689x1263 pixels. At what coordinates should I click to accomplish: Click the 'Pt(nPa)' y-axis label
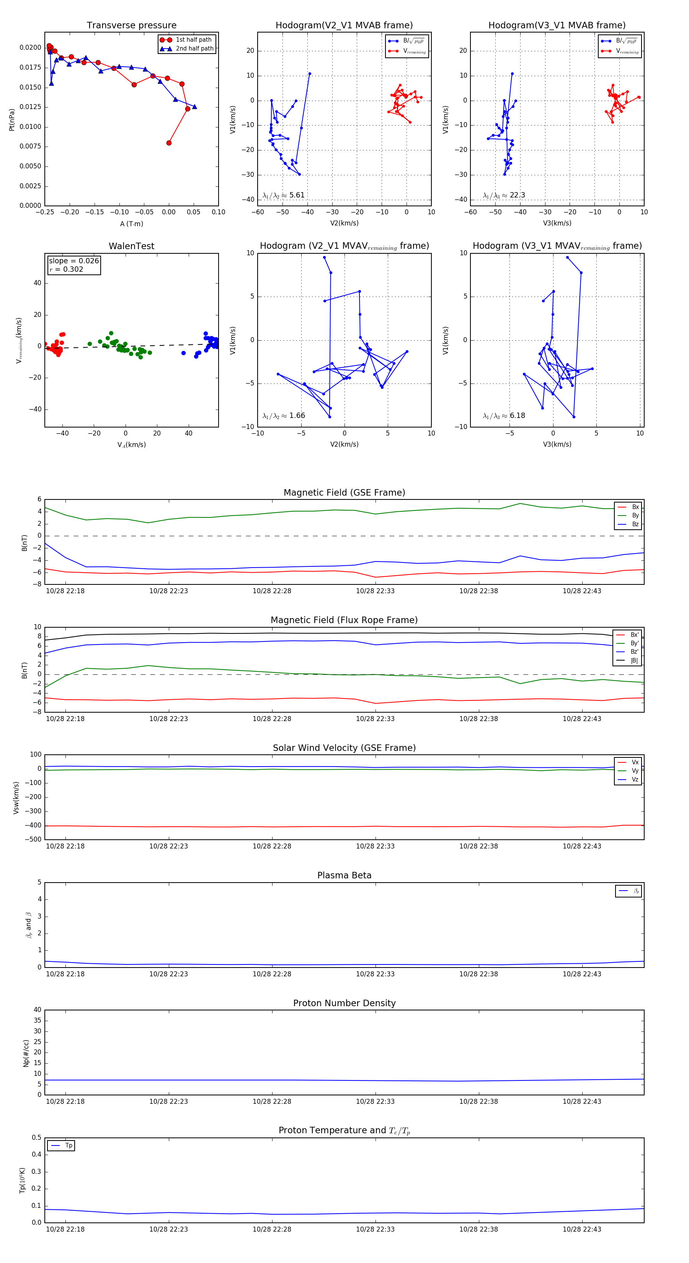pyautogui.click(x=12, y=120)
